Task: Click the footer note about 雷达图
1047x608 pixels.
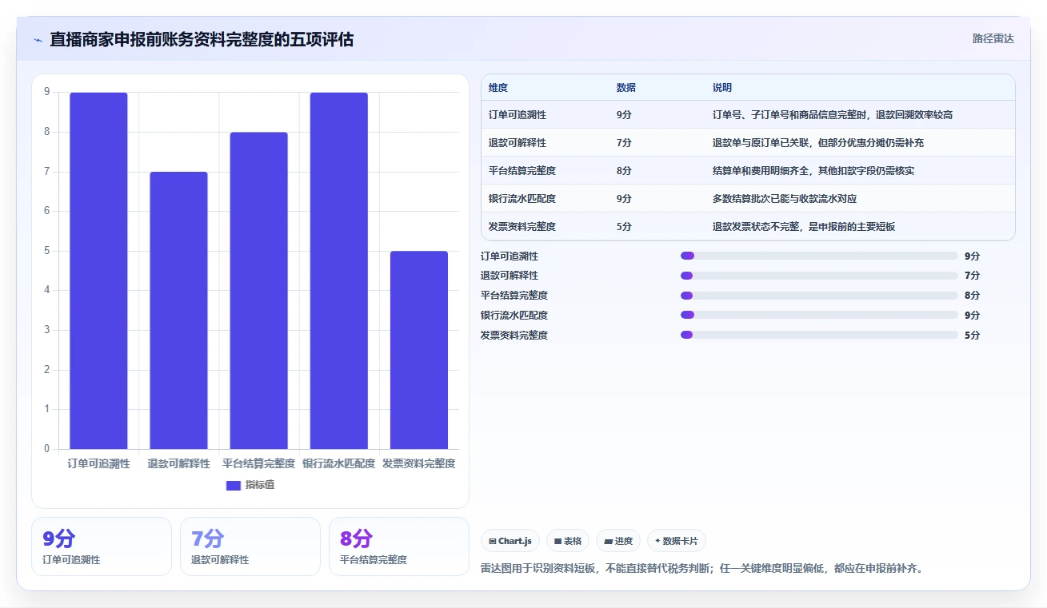Action: click(701, 570)
